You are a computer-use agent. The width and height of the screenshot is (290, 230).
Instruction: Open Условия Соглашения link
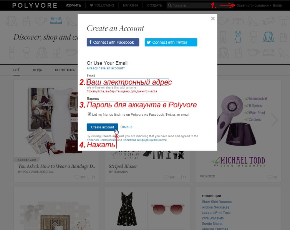(101, 140)
